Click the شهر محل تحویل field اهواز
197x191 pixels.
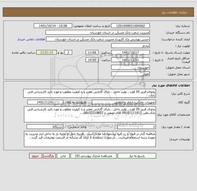coord(130,74)
